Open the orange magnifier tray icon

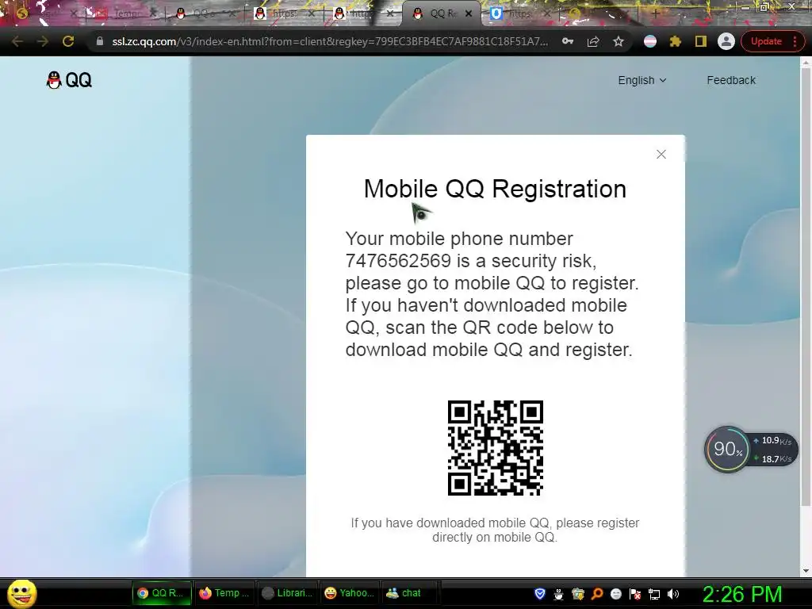597,594
